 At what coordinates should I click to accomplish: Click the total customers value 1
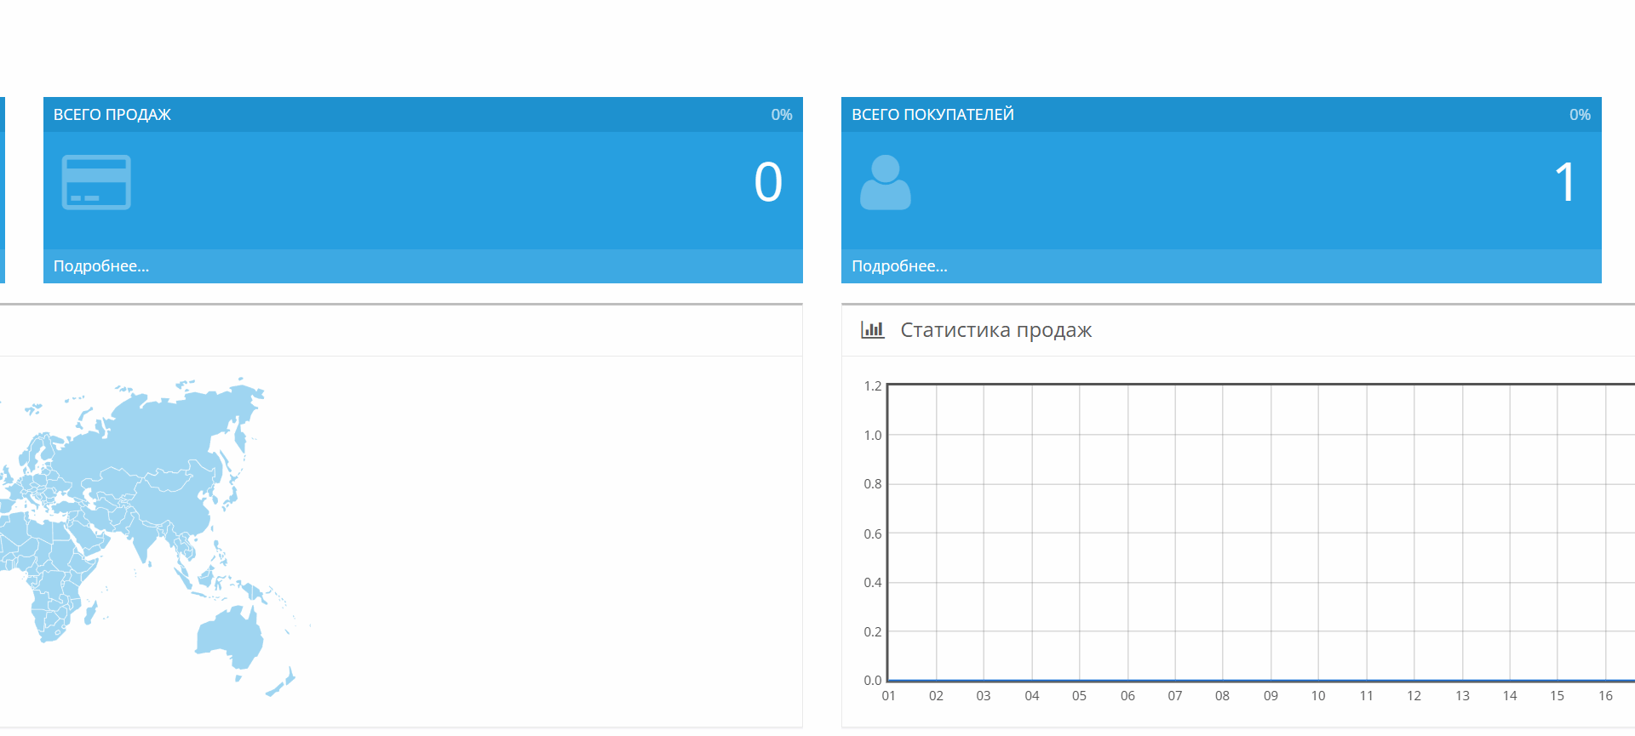pyautogui.click(x=1565, y=182)
